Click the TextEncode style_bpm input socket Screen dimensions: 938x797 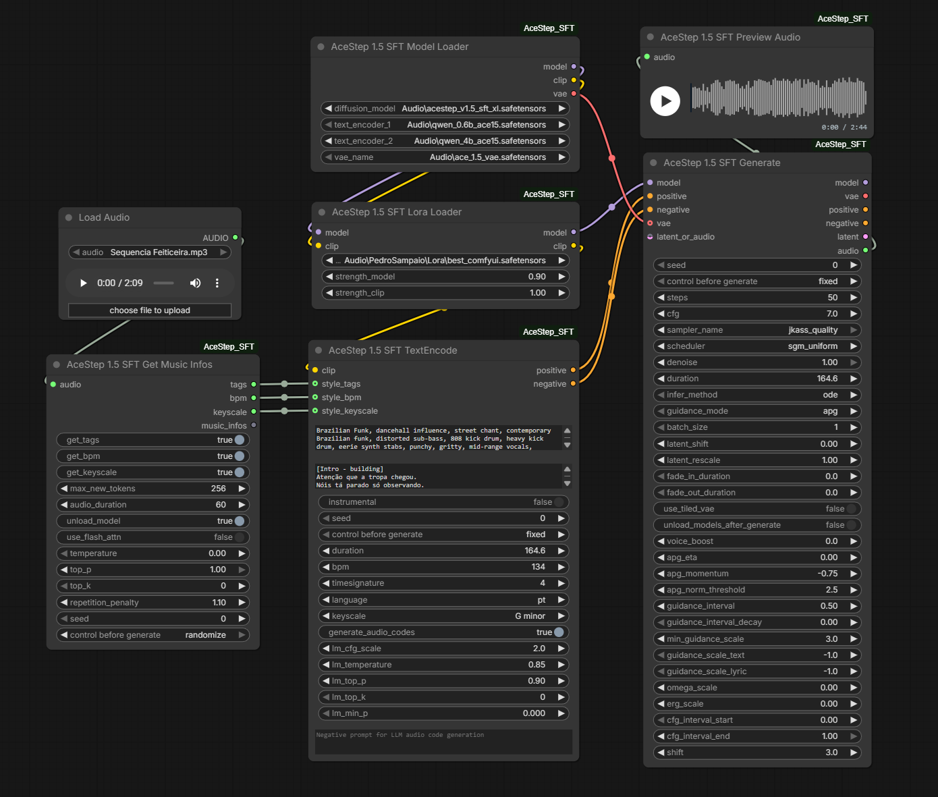click(x=315, y=397)
